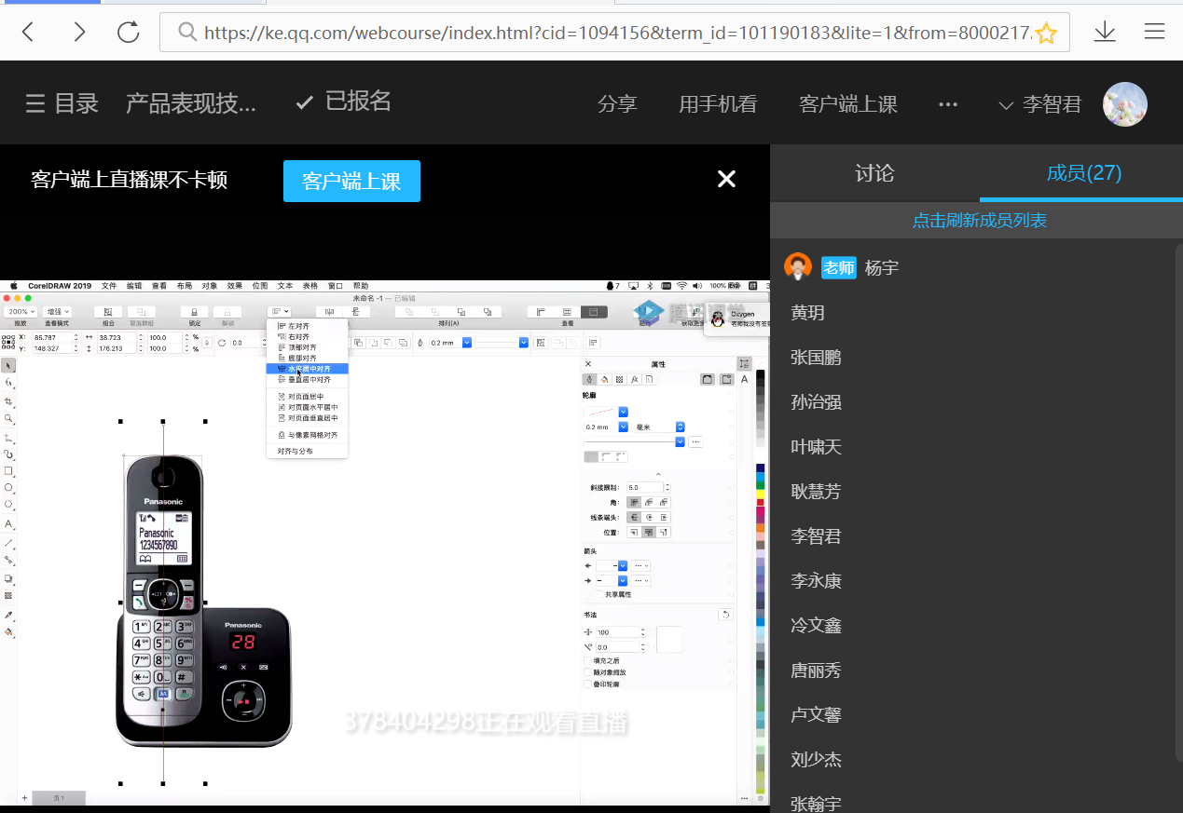Add a new page with the plus button
1183x813 pixels.
pos(24,798)
